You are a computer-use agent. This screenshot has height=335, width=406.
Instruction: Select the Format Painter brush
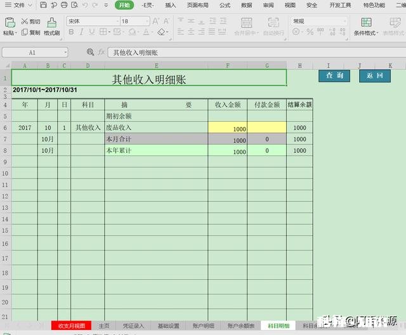click(52, 27)
